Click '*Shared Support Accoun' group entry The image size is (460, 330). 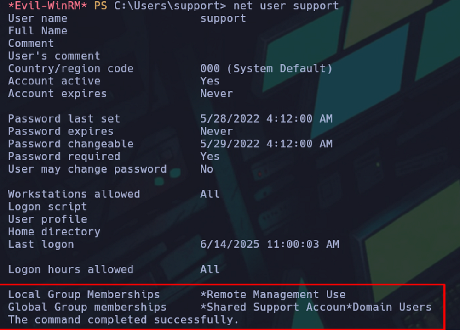273,307
